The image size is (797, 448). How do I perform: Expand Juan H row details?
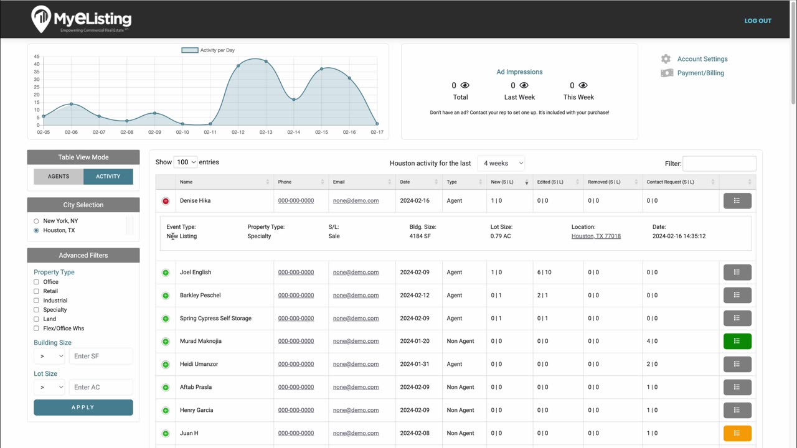click(166, 434)
